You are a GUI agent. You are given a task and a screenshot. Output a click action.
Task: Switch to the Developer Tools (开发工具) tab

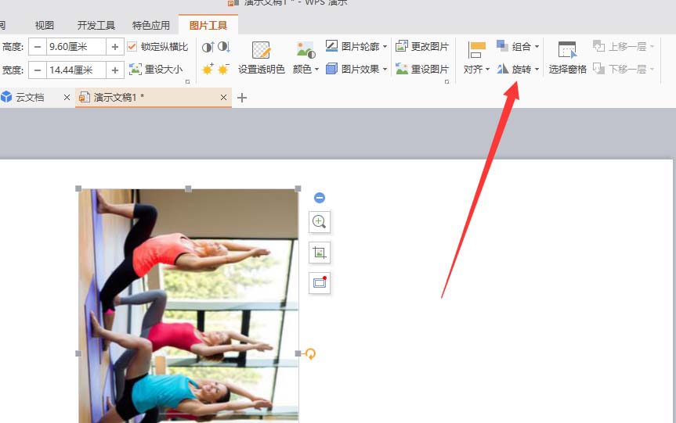(96, 25)
